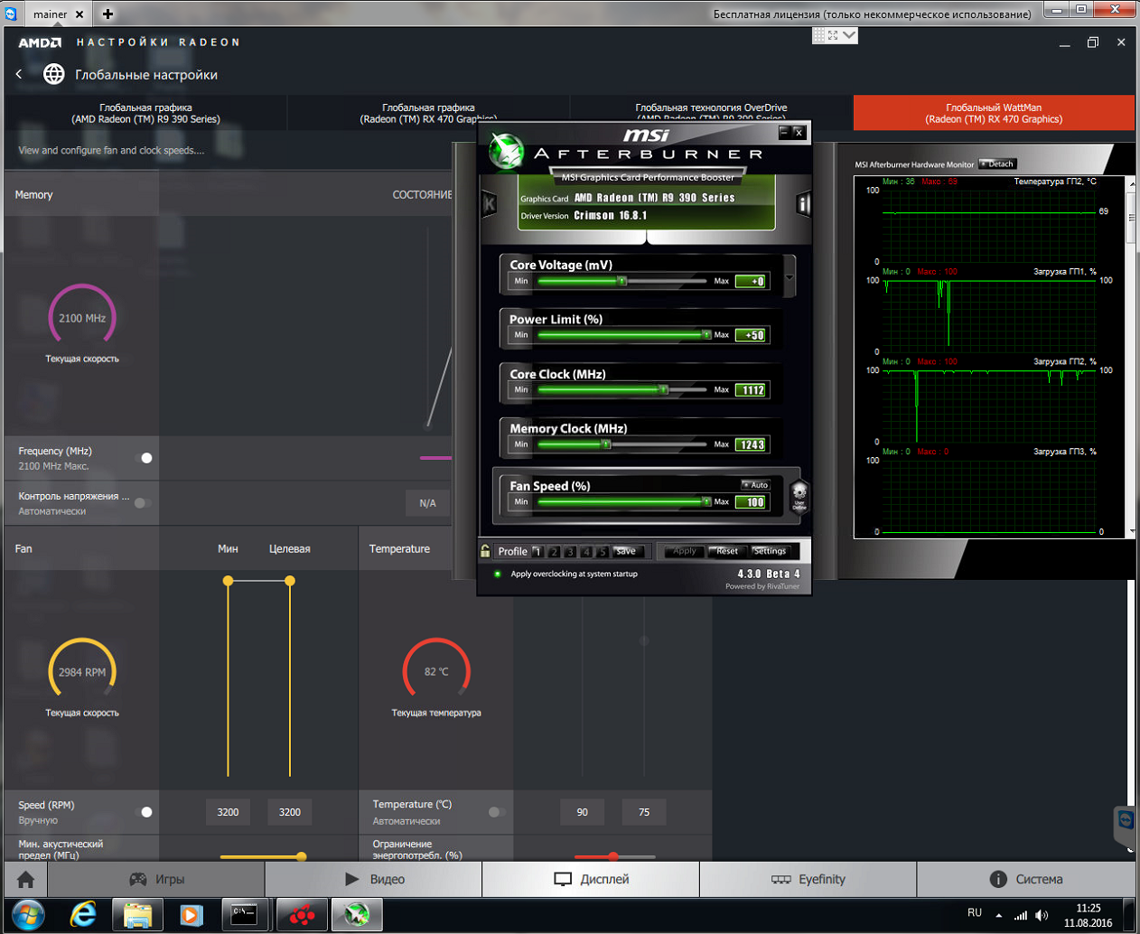Click the hardware monitor vertical scrollbar
The image size is (1140, 934).
[1131, 357]
